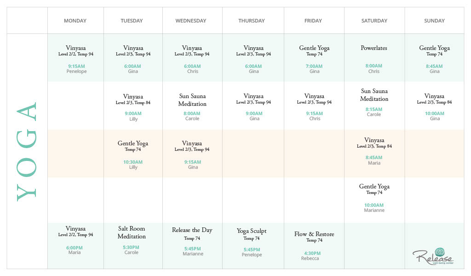Screen dimensions: 471x276
Task: Click Friday Flow & Restore with Rebecca
Action: click(x=314, y=246)
